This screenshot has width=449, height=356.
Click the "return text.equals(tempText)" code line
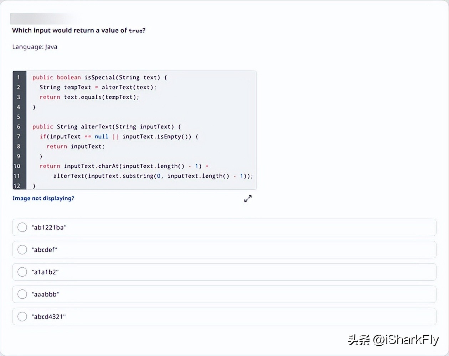pos(89,97)
